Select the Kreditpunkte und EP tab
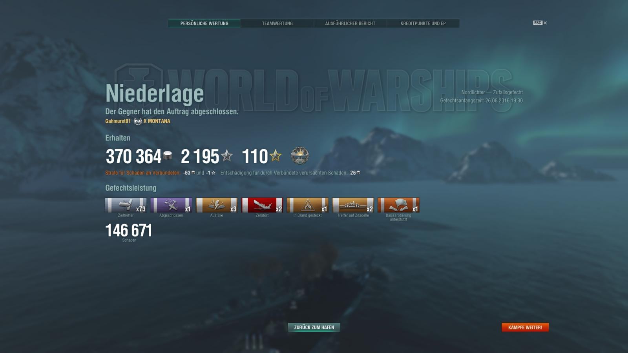 pyautogui.click(x=423, y=24)
